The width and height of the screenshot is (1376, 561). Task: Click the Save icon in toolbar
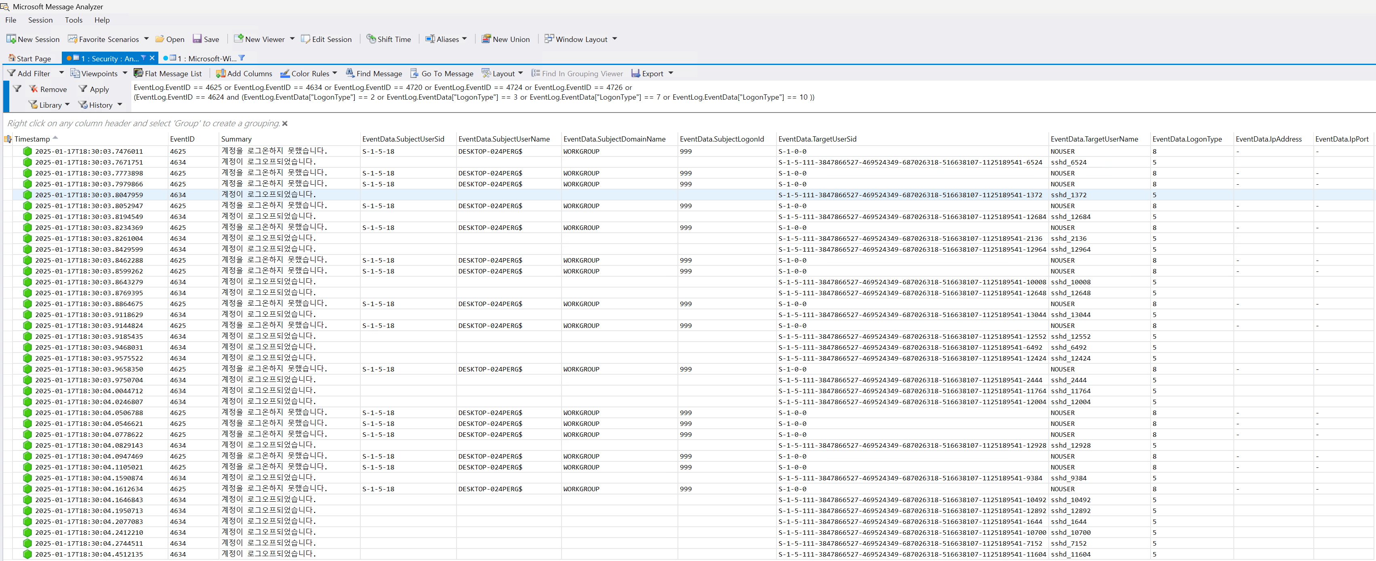pyautogui.click(x=197, y=39)
